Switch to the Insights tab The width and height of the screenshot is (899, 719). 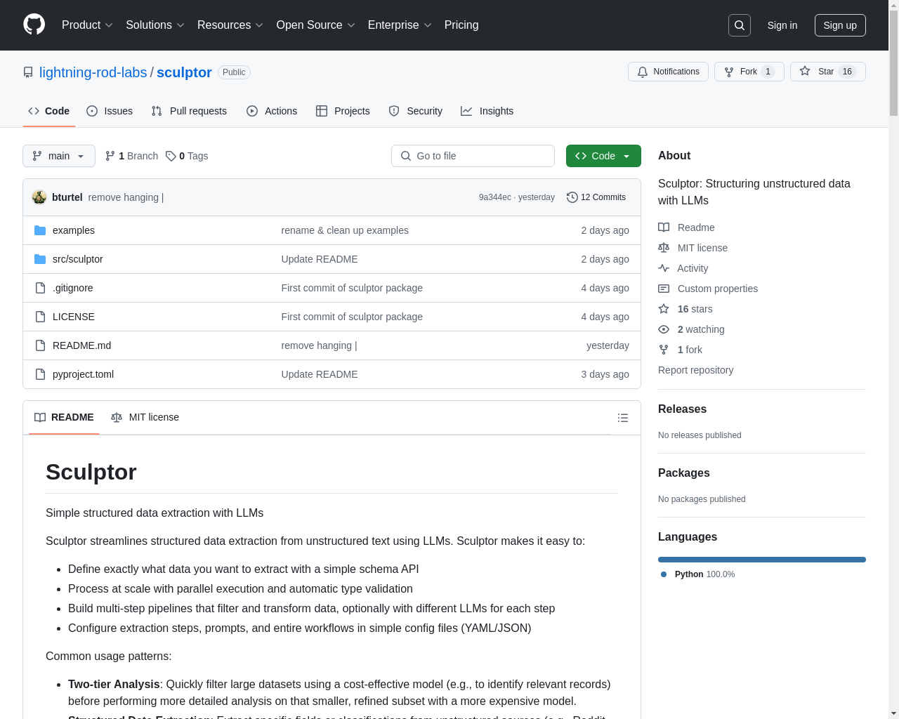point(487,111)
